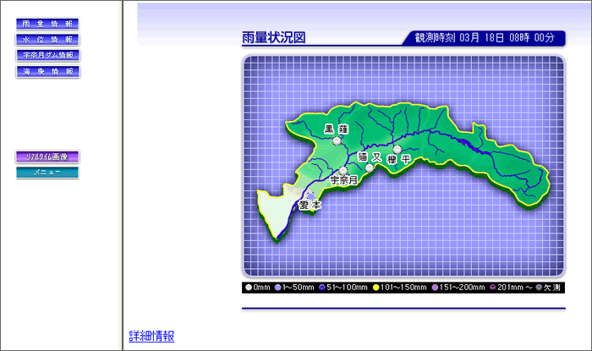Open the 水位情報 water level button
The height and width of the screenshot is (351, 592).
[x=47, y=40]
